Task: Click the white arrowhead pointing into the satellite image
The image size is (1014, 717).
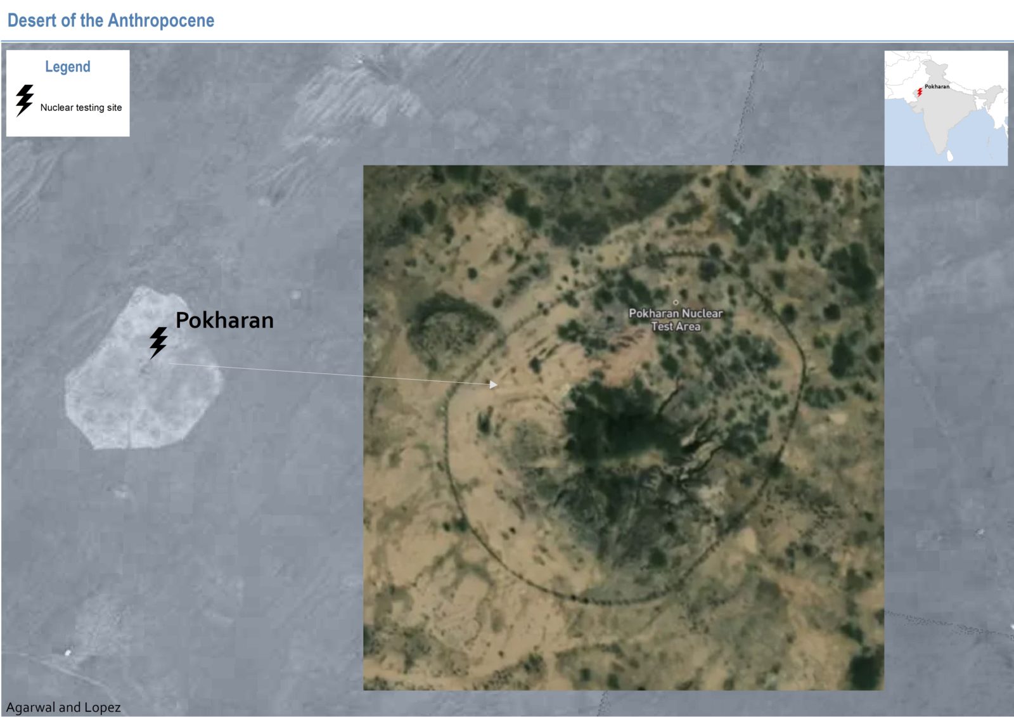Action: pyautogui.click(x=493, y=384)
